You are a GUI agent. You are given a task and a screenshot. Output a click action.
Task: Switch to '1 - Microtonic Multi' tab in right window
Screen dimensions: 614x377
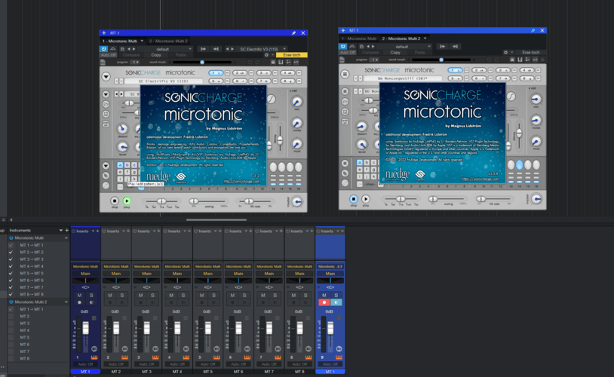[359, 38]
